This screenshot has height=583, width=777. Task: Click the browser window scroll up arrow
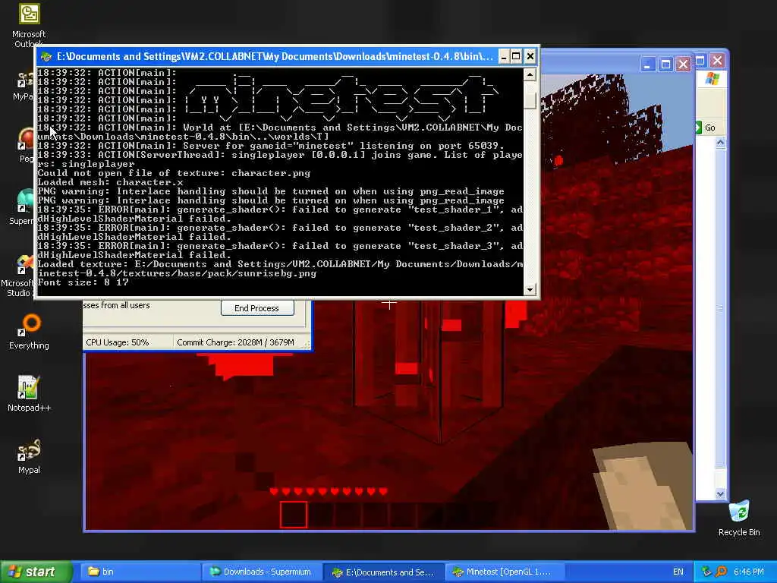tap(721, 143)
